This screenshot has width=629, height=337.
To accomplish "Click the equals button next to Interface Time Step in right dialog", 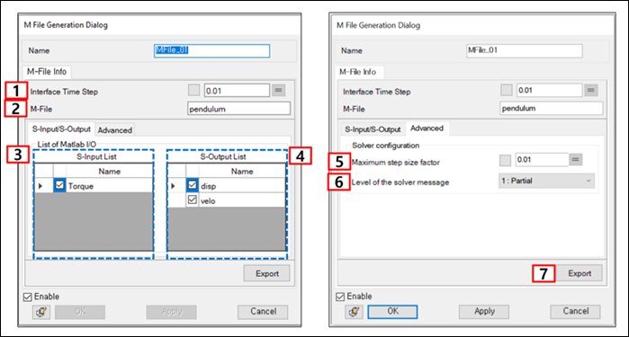I will click(590, 90).
